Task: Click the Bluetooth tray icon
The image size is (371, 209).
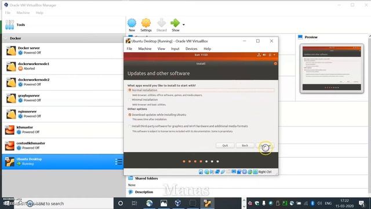Action: click(312, 203)
